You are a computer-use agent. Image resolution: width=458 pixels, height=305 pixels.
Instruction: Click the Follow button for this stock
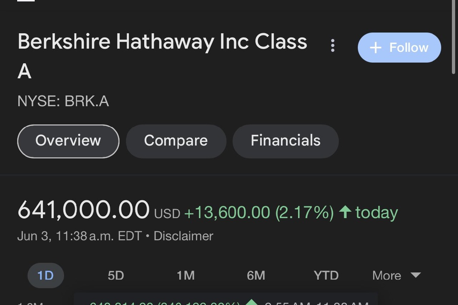(399, 48)
